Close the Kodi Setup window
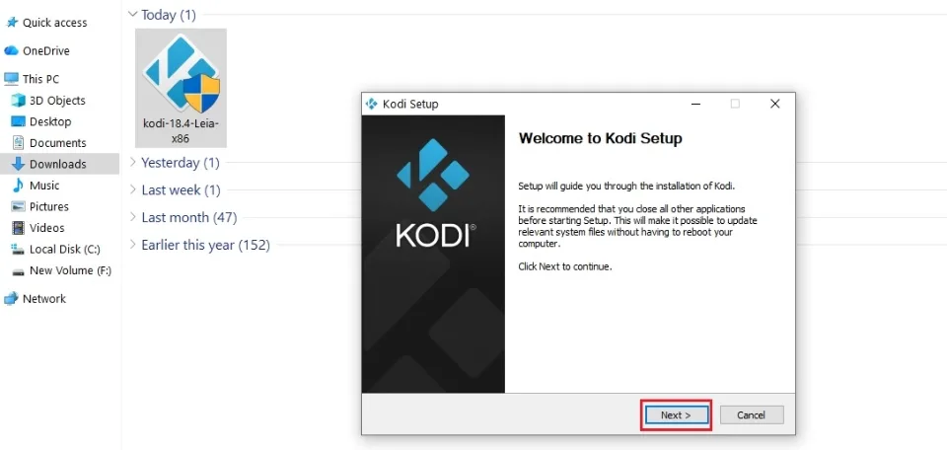 tap(774, 105)
